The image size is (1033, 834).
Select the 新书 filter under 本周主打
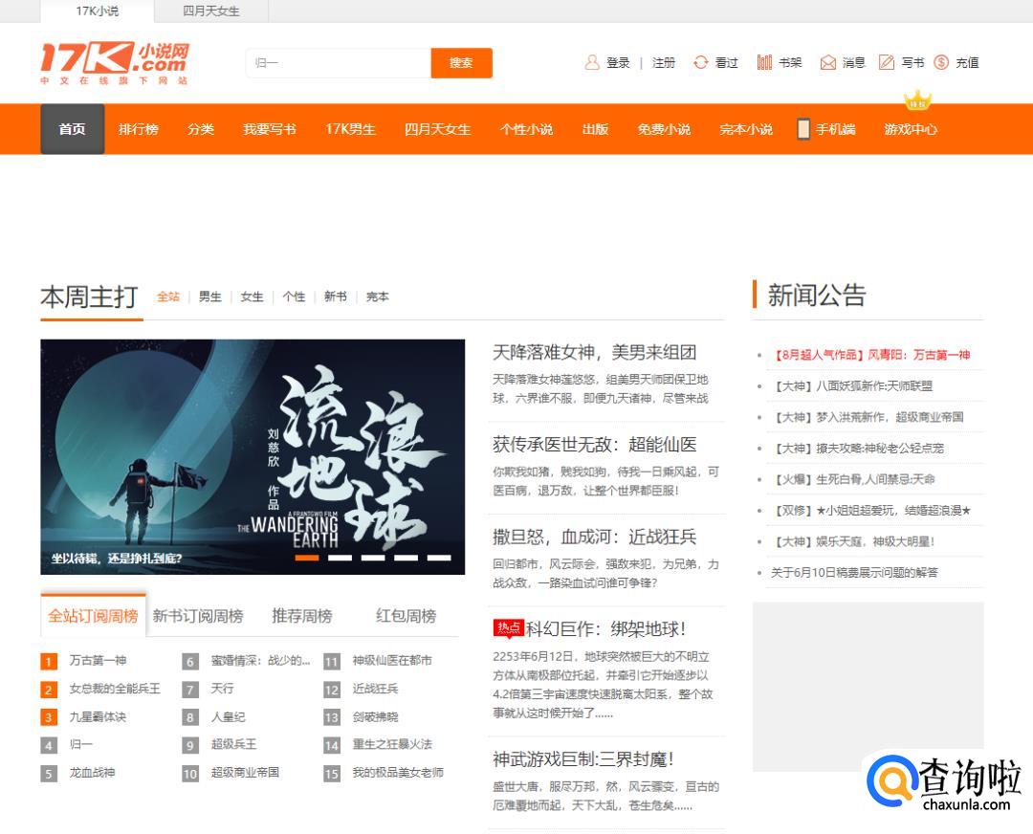click(336, 296)
